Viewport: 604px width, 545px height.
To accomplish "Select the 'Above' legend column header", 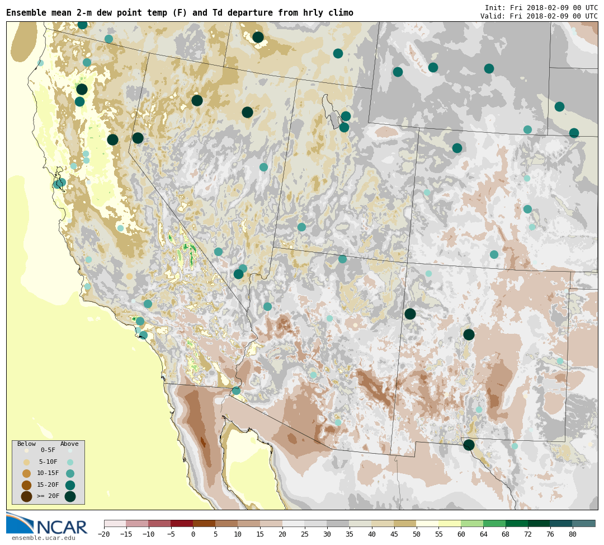I will (69, 444).
